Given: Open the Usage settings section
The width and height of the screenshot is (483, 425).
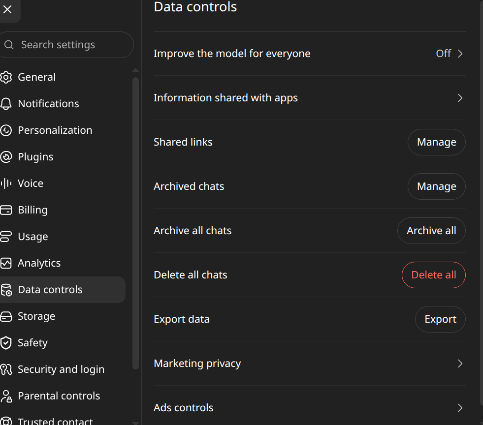Looking at the screenshot, I should pyautogui.click(x=32, y=236).
